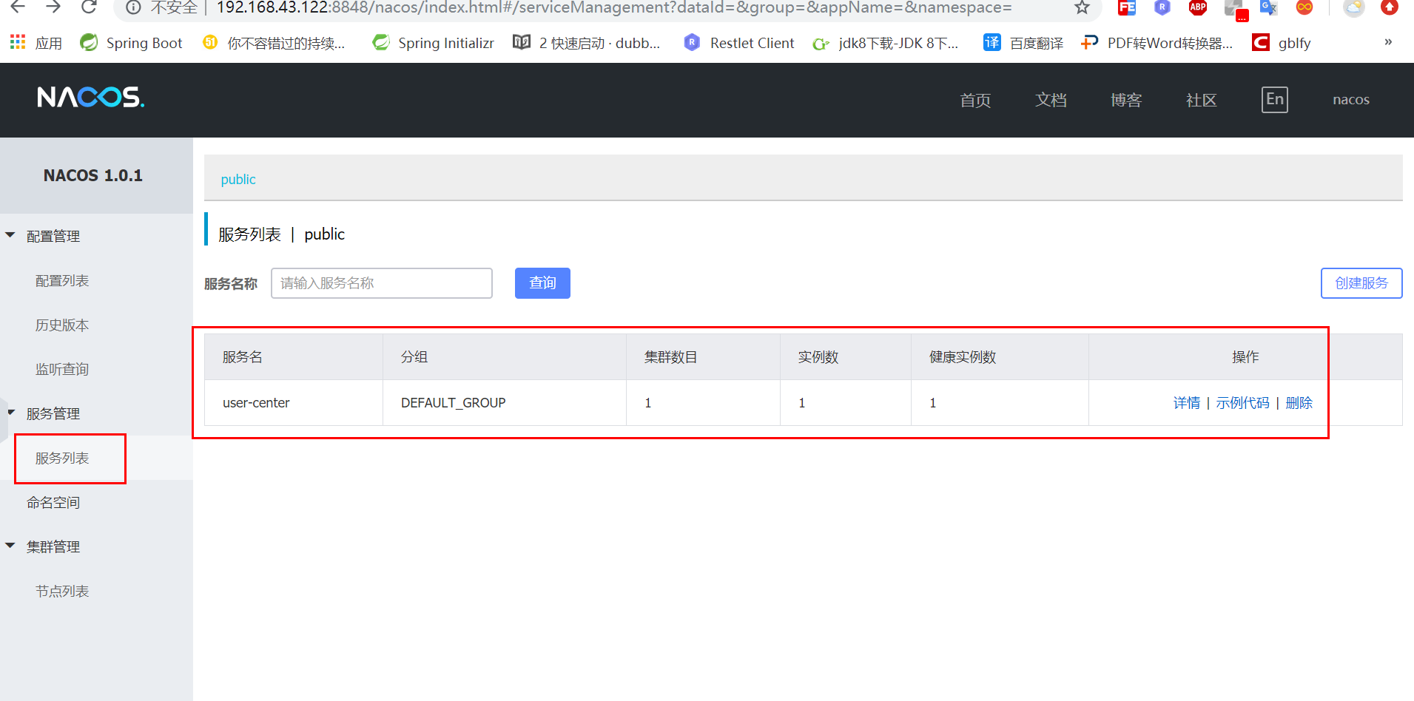Open the weather profile avatar icon
This screenshot has height=701, width=1414.
click(x=1353, y=8)
